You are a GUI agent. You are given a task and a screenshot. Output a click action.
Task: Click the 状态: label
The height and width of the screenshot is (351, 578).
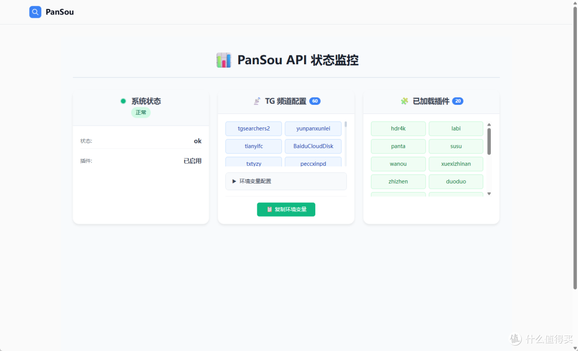(x=86, y=141)
